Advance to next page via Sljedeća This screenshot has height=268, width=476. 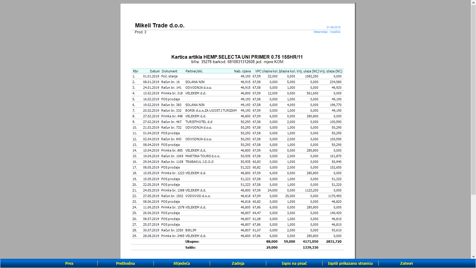pyautogui.click(x=181, y=263)
